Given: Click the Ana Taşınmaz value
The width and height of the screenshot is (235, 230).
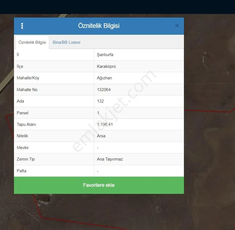Looking at the screenshot, I should click(x=110, y=159).
